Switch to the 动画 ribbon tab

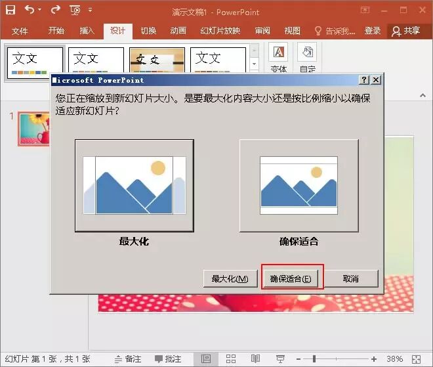(178, 31)
